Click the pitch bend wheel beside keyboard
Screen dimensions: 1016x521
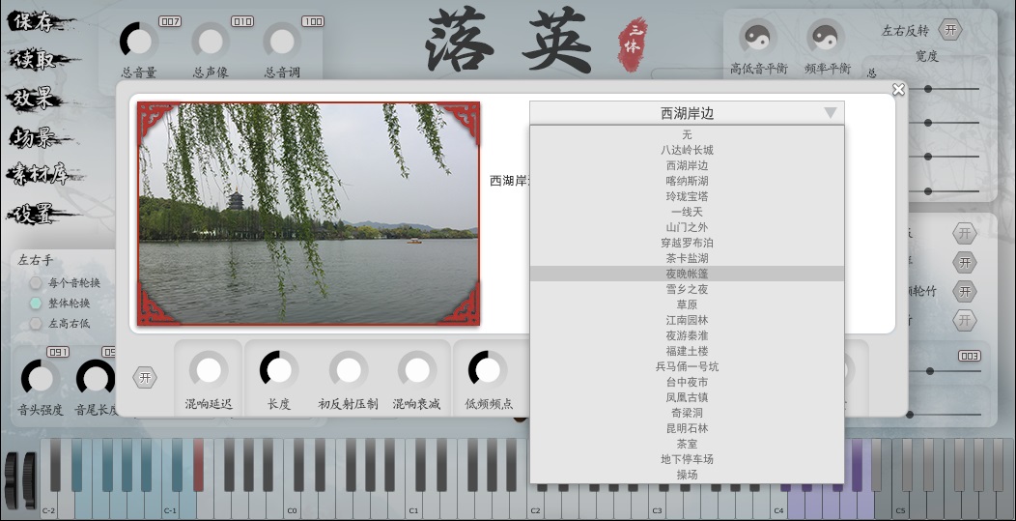pyautogui.click(x=12, y=479)
